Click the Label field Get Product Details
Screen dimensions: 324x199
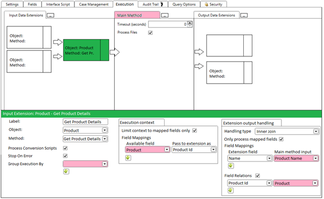86,122
